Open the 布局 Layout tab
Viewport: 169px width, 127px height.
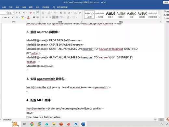[4, 7]
